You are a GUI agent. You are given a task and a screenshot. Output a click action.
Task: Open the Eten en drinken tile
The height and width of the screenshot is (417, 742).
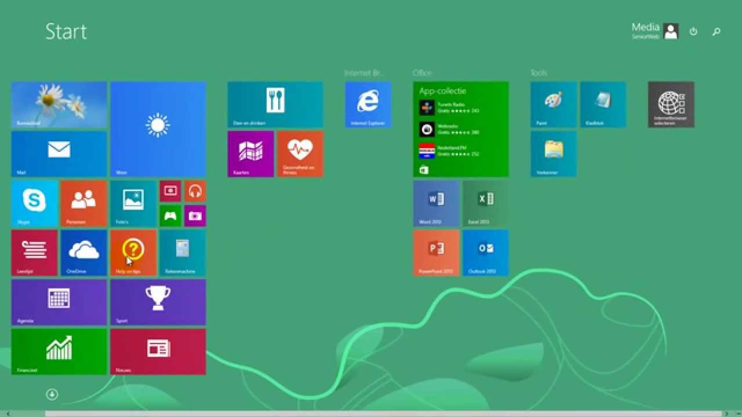[x=275, y=105]
